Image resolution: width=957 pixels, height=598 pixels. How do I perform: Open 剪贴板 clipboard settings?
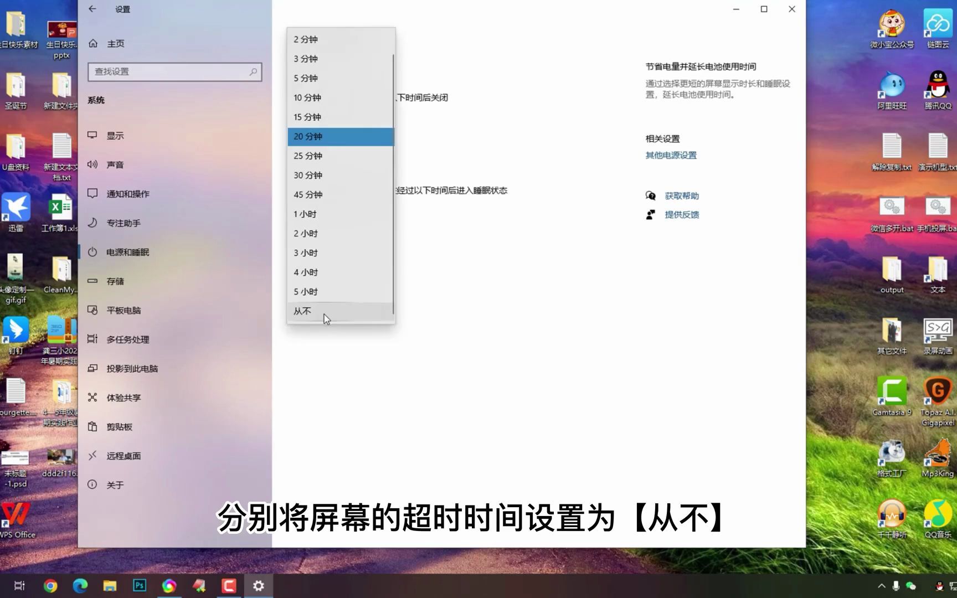[x=174, y=426]
